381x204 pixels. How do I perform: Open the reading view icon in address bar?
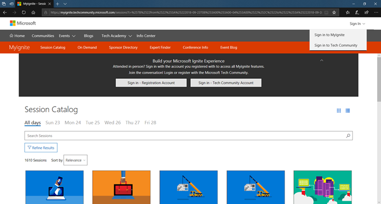point(326,13)
